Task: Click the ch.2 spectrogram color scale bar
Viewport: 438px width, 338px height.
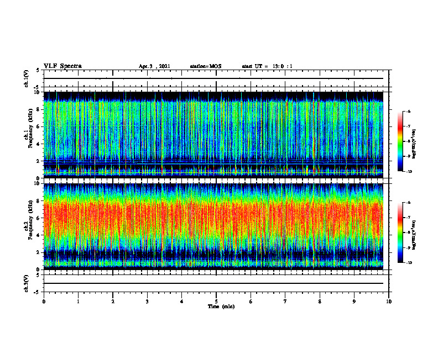Action: coord(400,233)
